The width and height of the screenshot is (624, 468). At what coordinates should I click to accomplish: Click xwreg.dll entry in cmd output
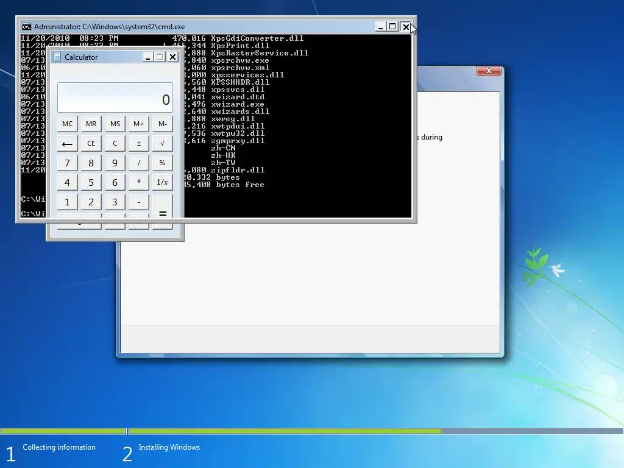tap(233, 119)
